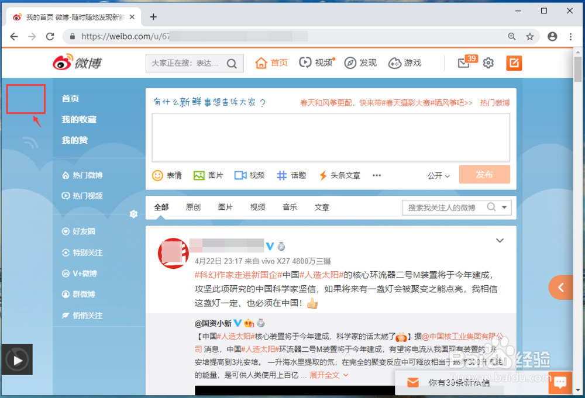Open messages via the envelope with 39 badge
The width and height of the screenshot is (585, 398).
[464, 63]
